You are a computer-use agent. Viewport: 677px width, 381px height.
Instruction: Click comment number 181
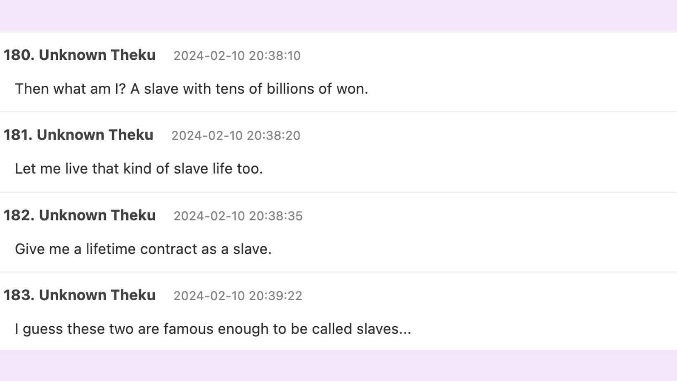click(18, 135)
